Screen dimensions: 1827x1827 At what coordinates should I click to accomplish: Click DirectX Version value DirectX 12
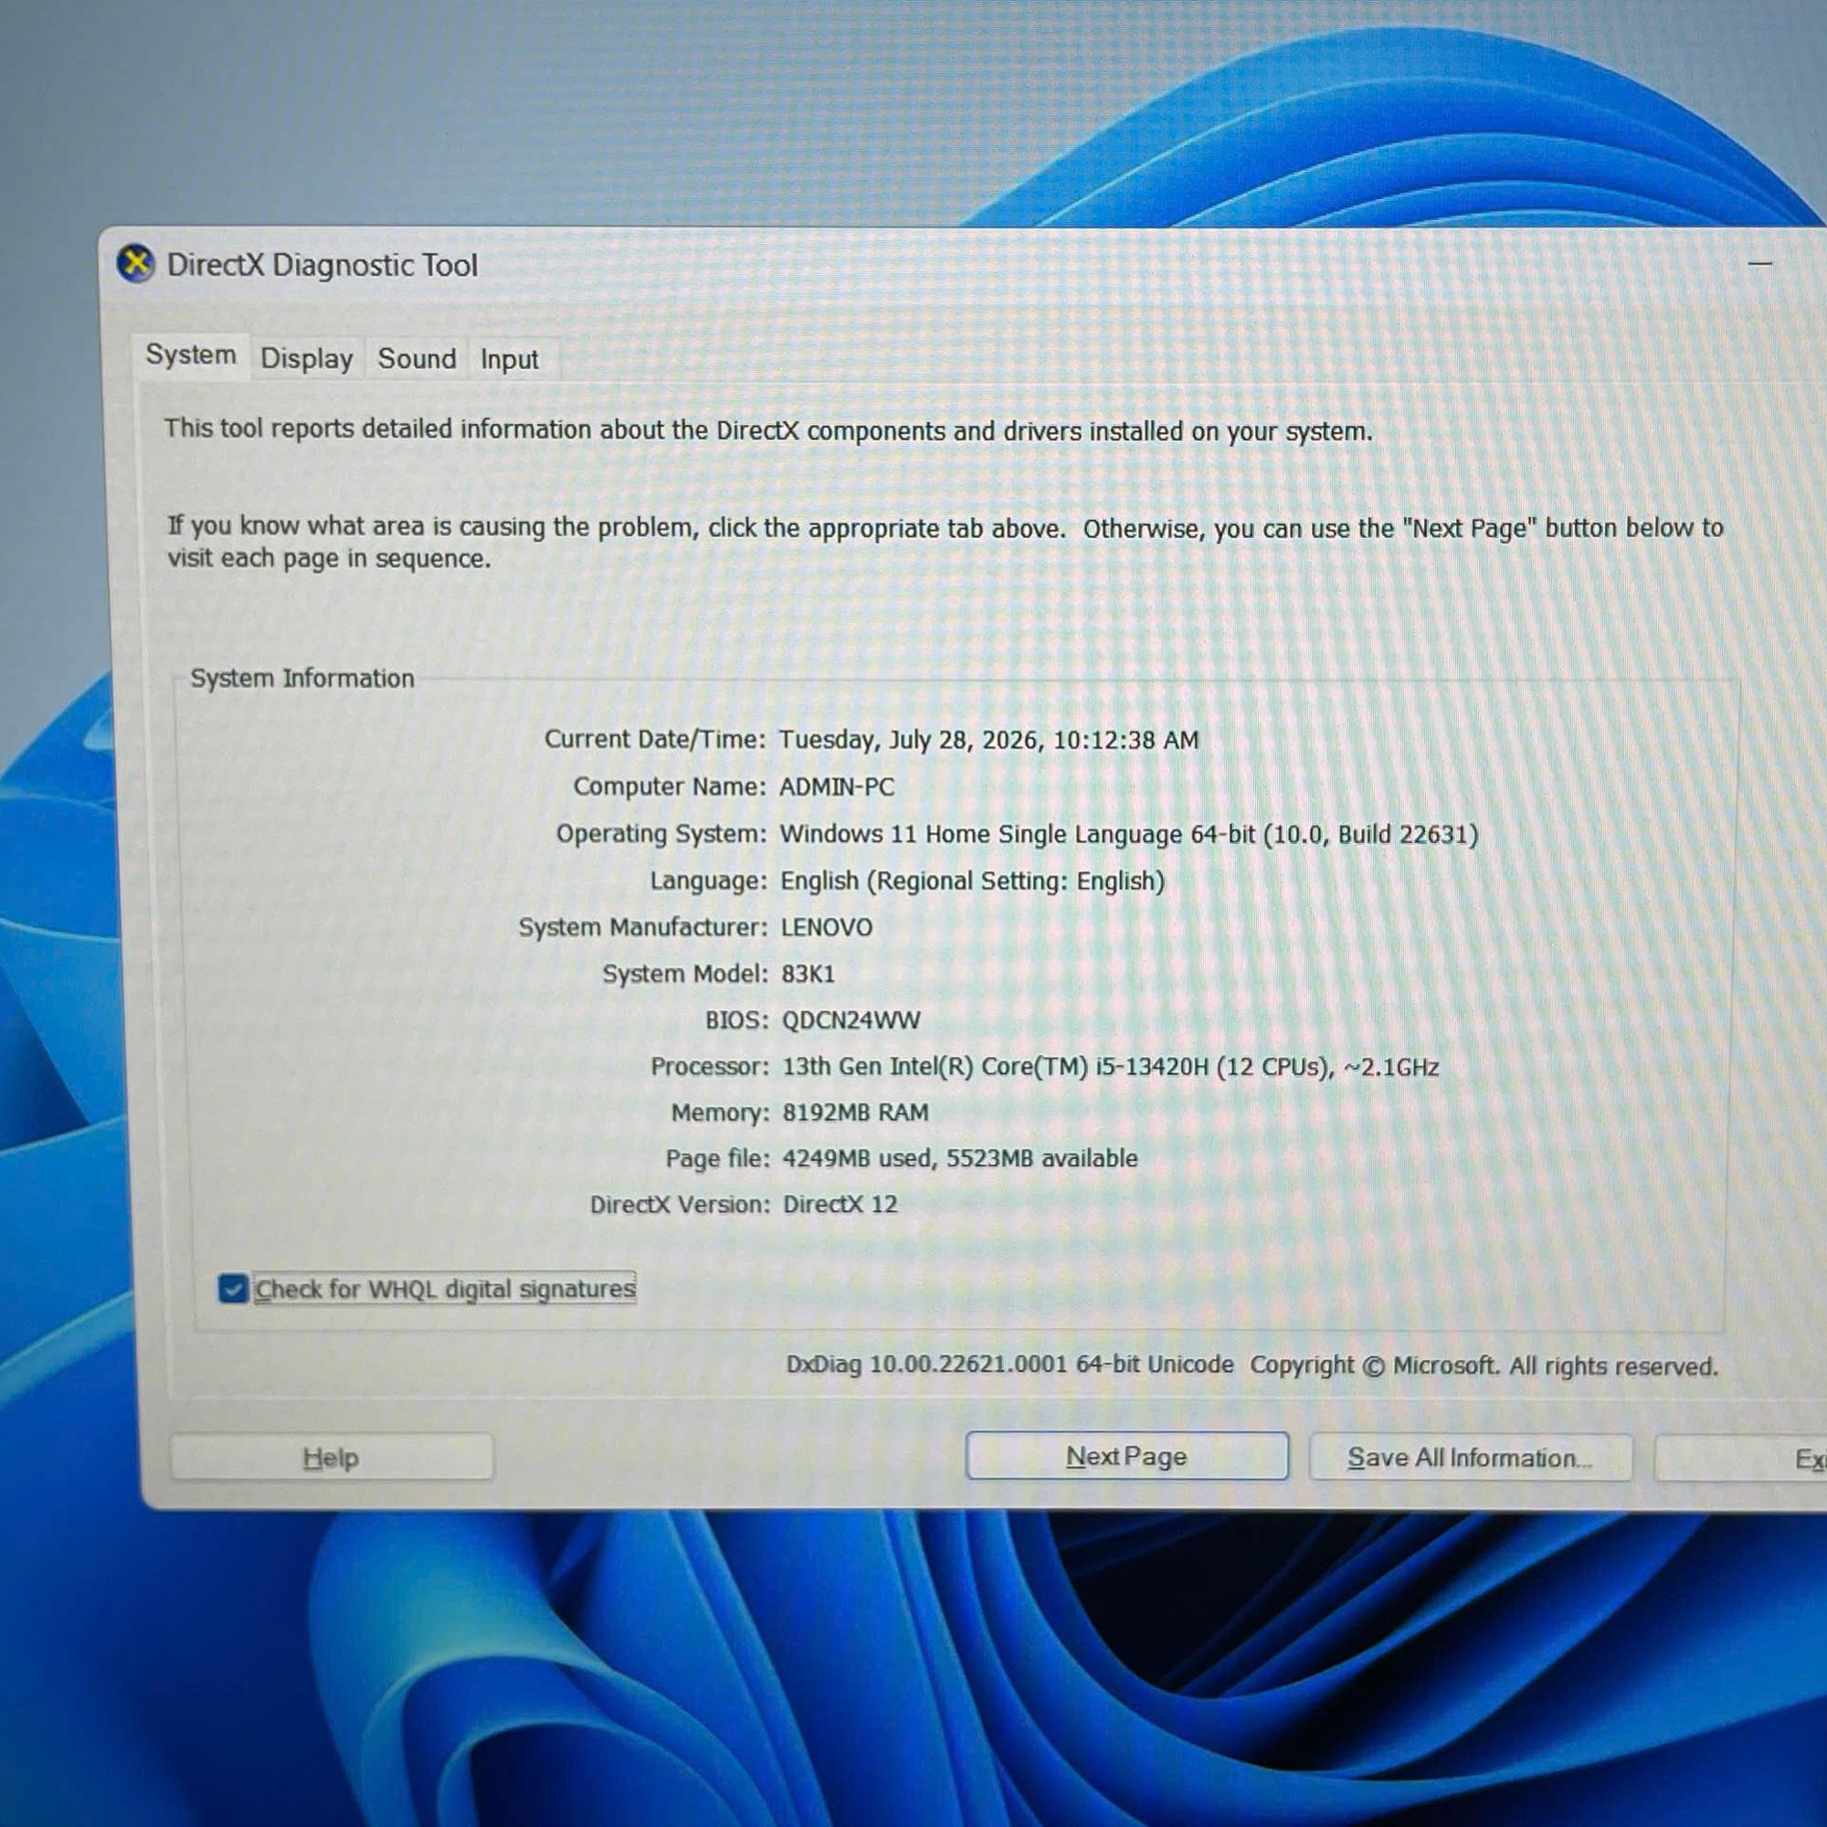(x=840, y=1205)
